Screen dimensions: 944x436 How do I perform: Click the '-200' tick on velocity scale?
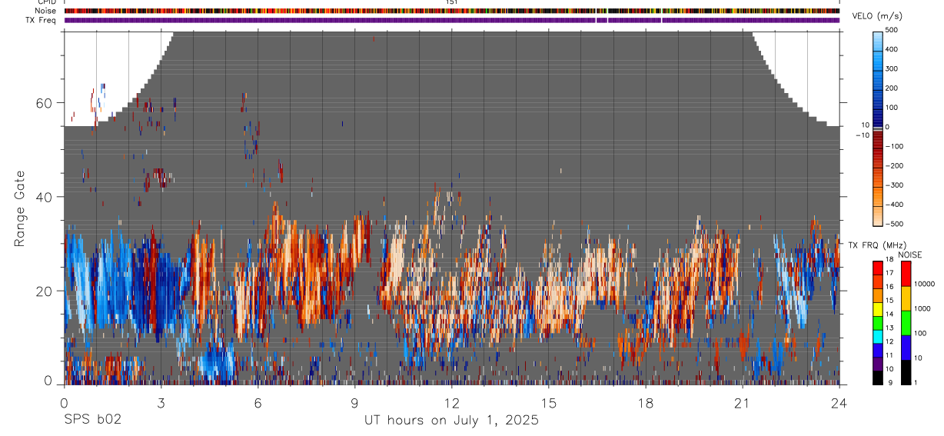click(896, 165)
